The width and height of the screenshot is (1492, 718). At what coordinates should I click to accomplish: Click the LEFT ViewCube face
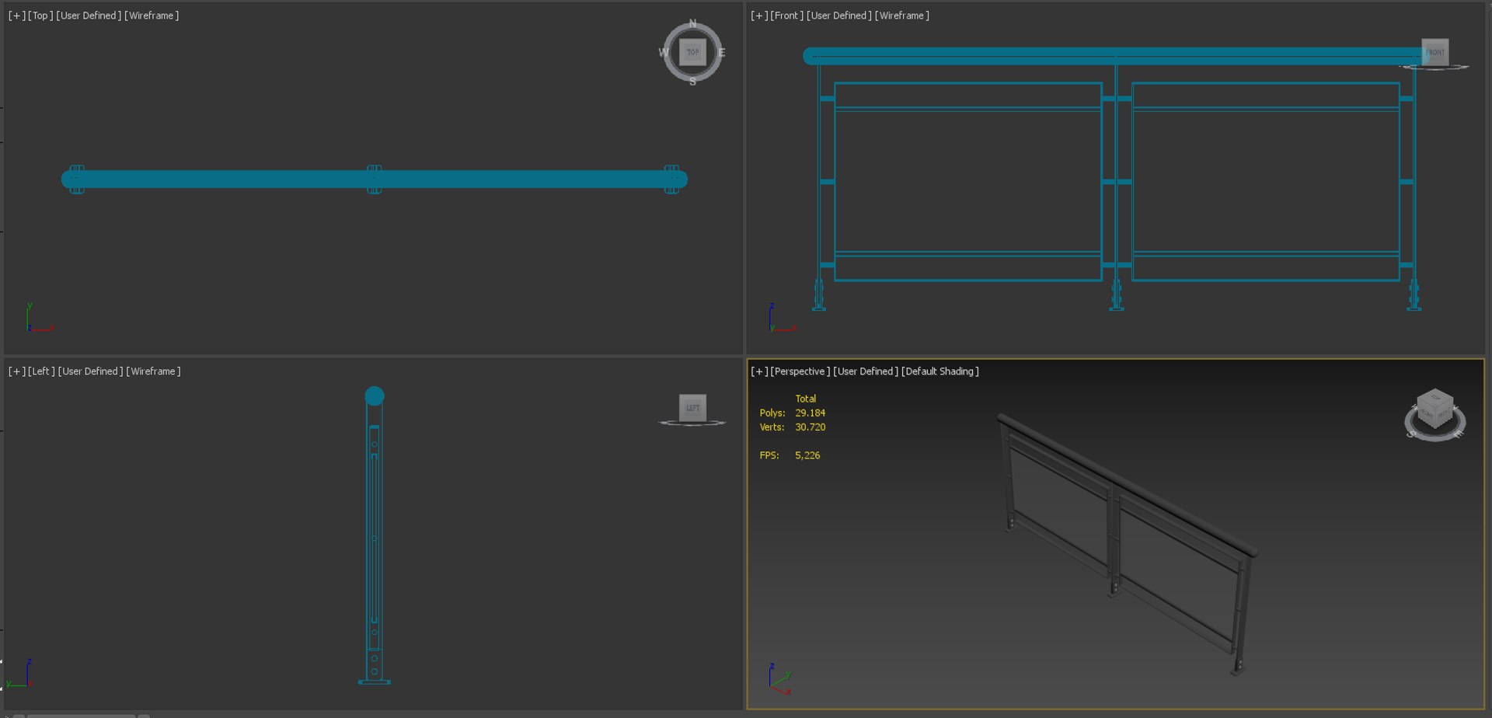click(692, 408)
